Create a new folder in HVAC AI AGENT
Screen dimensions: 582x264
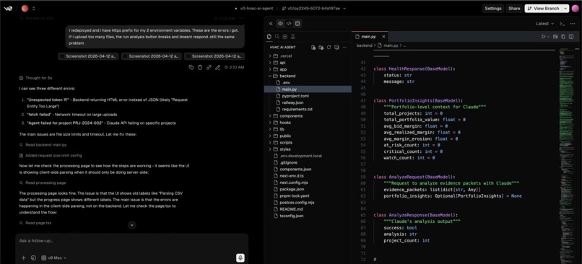tap(321, 48)
